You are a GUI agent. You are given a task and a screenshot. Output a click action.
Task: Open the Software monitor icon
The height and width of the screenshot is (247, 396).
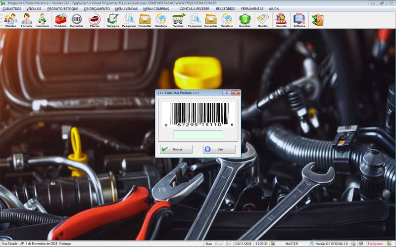pyautogui.click(x=299, y=20)
